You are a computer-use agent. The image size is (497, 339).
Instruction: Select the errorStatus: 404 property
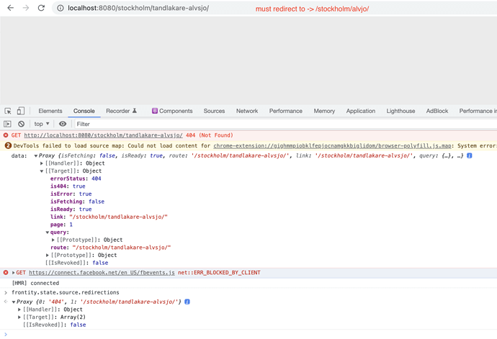pyautogui.click(x=76, y=178)
